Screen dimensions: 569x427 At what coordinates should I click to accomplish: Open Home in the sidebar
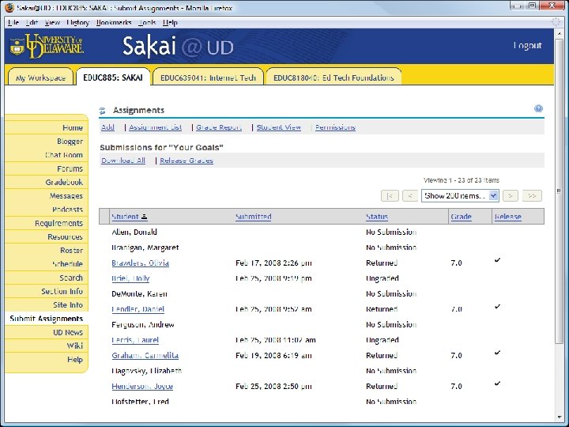(73, 128)
